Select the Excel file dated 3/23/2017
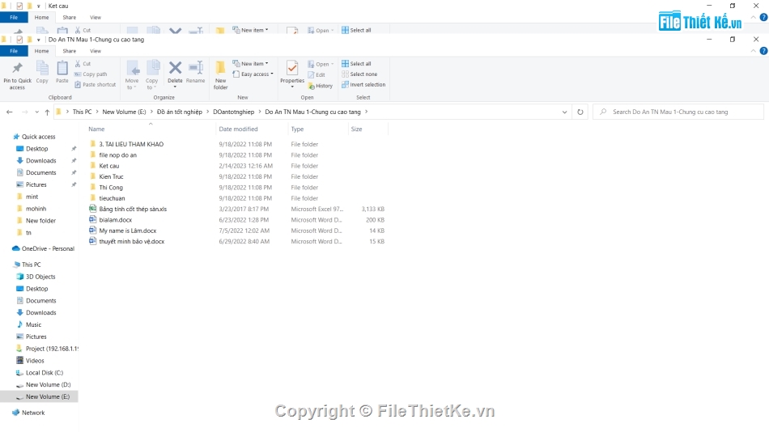The height and width of the screenshot is (432, 769). [133, 209]
